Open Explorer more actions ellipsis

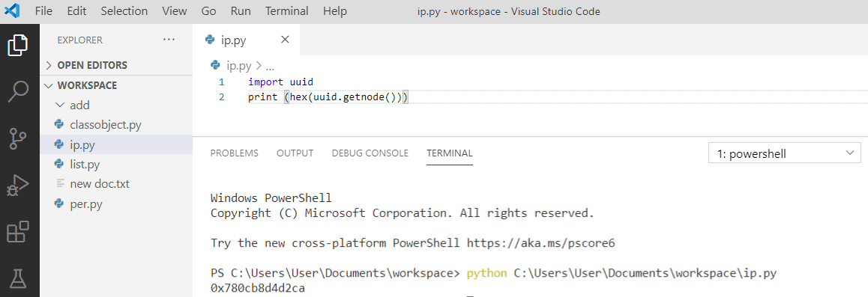pyautogui.click(x=169, y=40)
